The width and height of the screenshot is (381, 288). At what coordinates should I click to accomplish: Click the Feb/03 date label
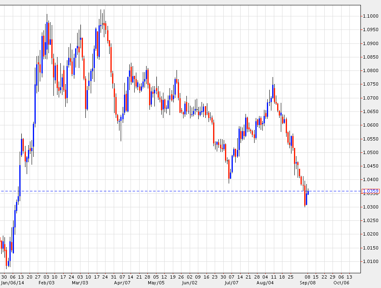coord(46,283)
